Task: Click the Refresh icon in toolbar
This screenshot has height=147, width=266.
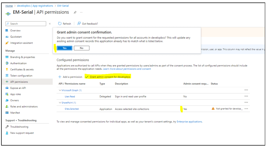Action: (60, 24)
